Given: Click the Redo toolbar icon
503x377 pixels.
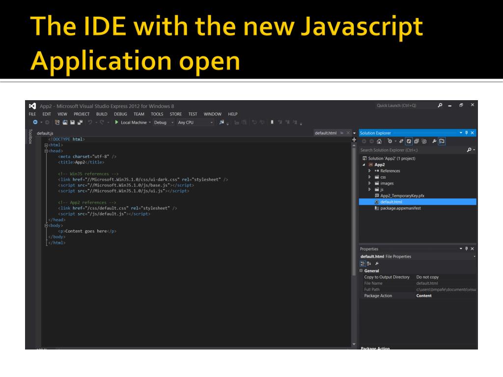Looking at the screenshot, I should coord(102,122).
